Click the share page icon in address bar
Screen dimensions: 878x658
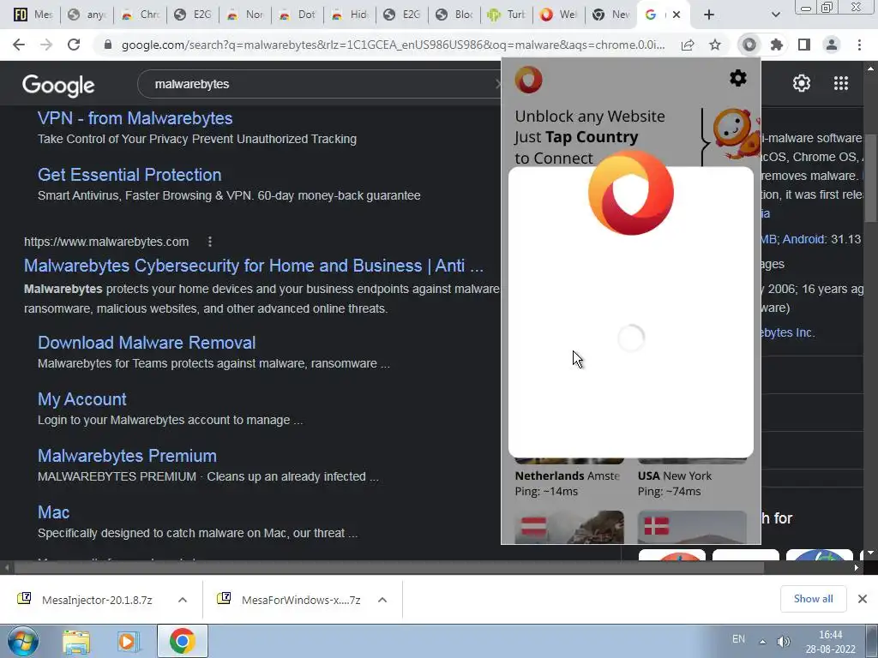coord(688,45)
